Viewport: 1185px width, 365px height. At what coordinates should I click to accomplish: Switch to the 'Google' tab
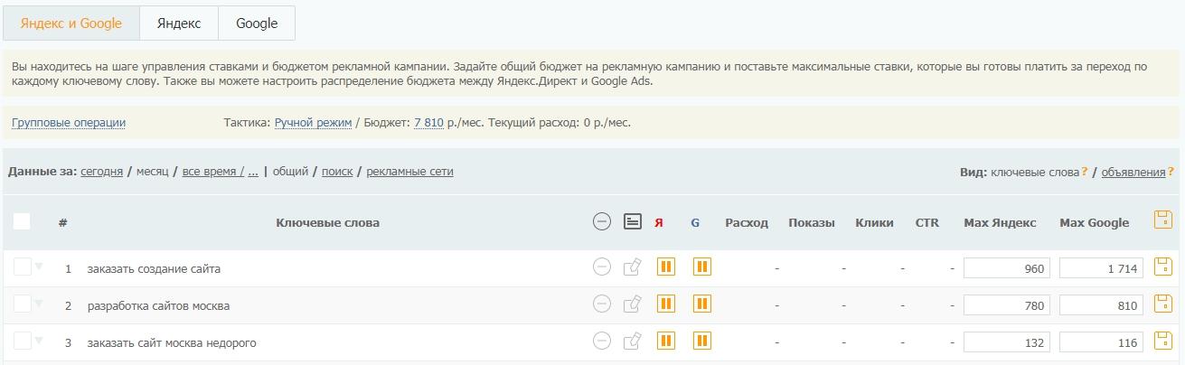[x=257, y=23]
